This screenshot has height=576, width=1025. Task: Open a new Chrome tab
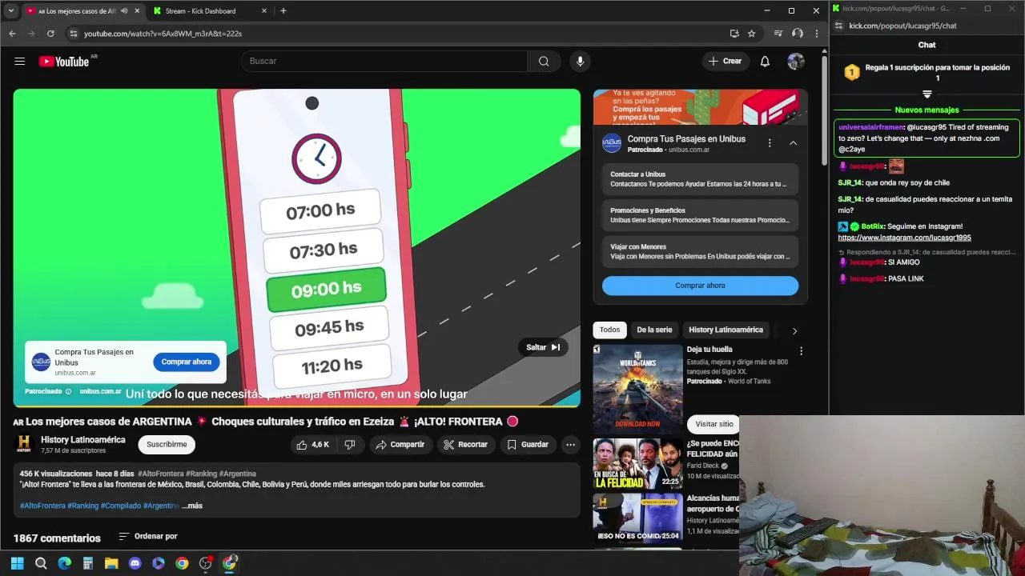283,11
